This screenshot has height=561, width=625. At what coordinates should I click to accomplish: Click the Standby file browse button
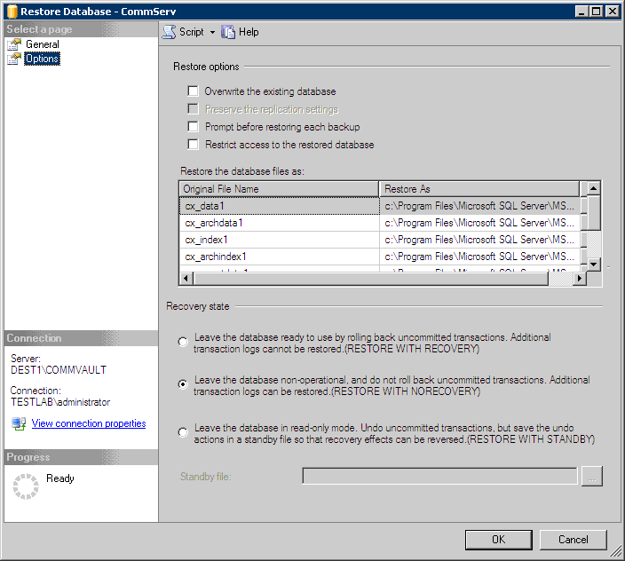coord(592,476)
